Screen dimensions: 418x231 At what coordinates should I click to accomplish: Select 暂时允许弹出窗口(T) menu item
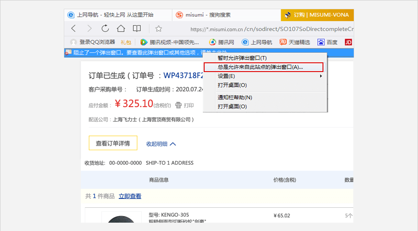[x=242, y=58]
